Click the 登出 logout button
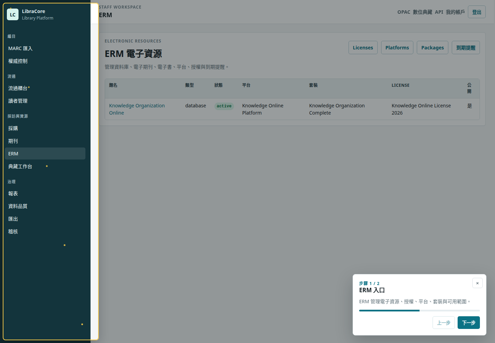The width and height of the screenshot is (495, 343). [x=476, y=12]
